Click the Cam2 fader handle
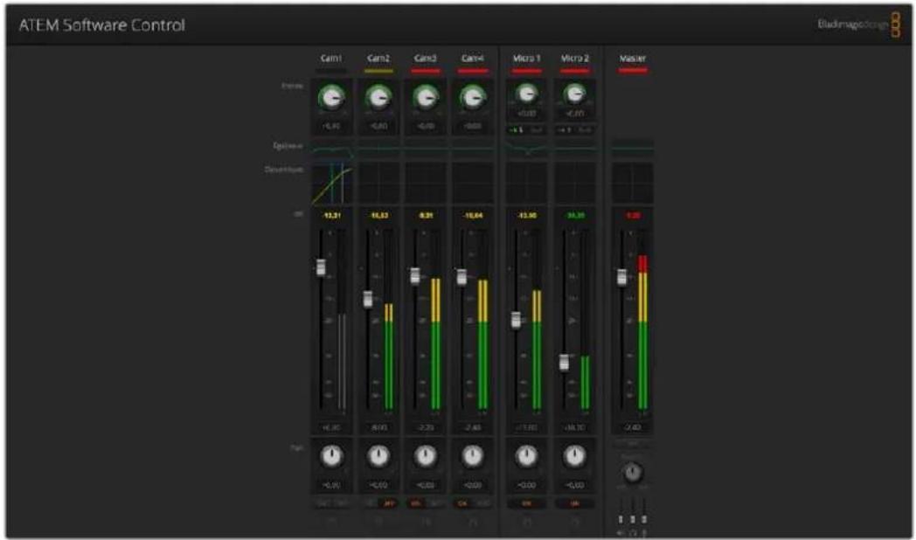The image size is (916, 540). [368, 300]
